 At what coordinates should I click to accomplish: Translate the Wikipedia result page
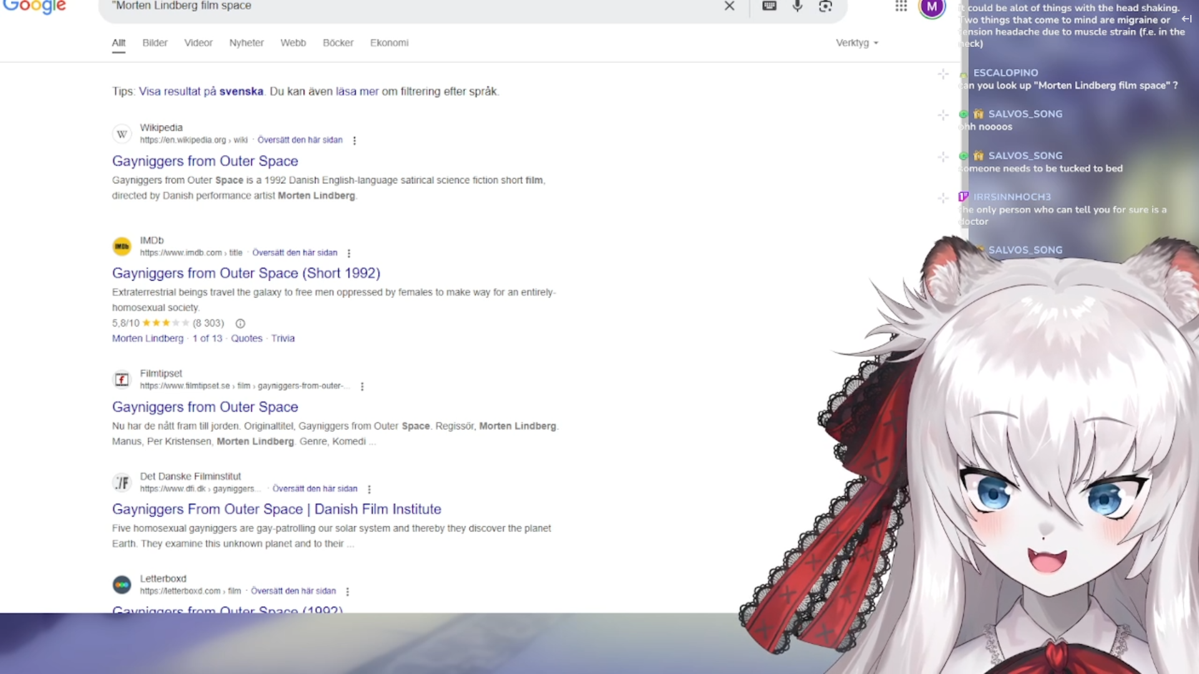tap(300, 140)
